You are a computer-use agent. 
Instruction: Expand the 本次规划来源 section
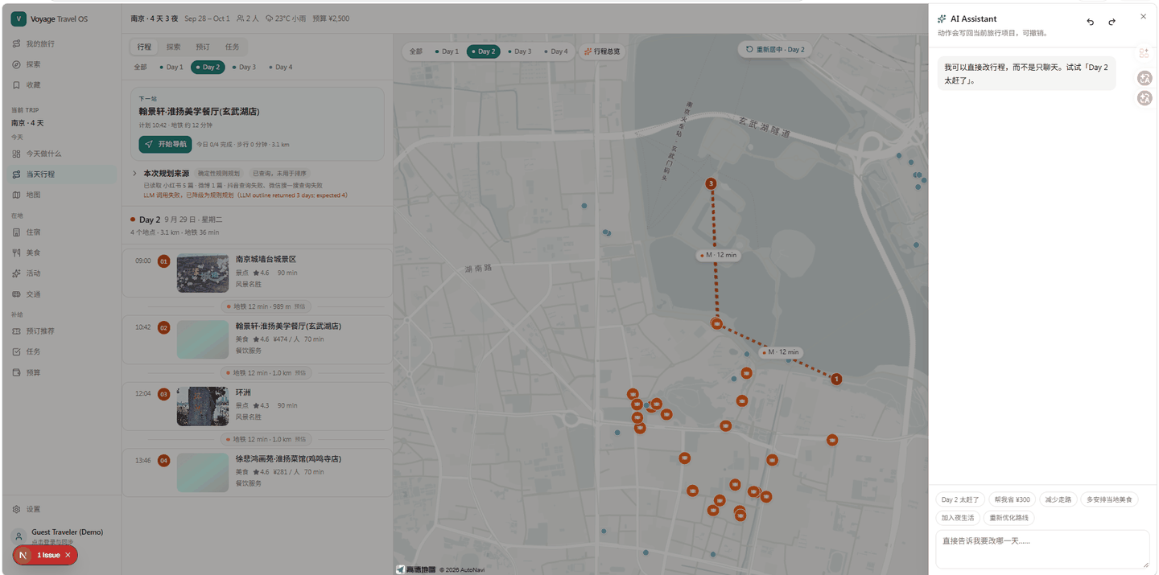tap(135, 173)
